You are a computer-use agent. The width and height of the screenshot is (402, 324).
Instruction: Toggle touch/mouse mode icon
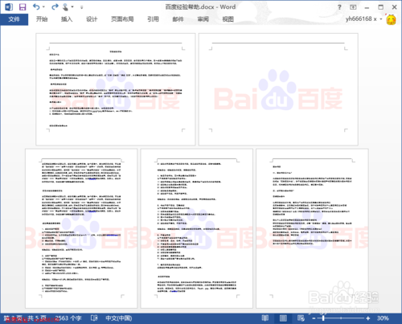(x=65, y=7)
